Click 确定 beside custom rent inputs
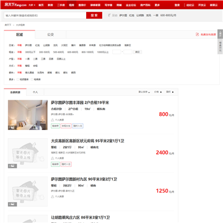The height and width of the screenshot is (223, 223). click(x=138, y=52)
